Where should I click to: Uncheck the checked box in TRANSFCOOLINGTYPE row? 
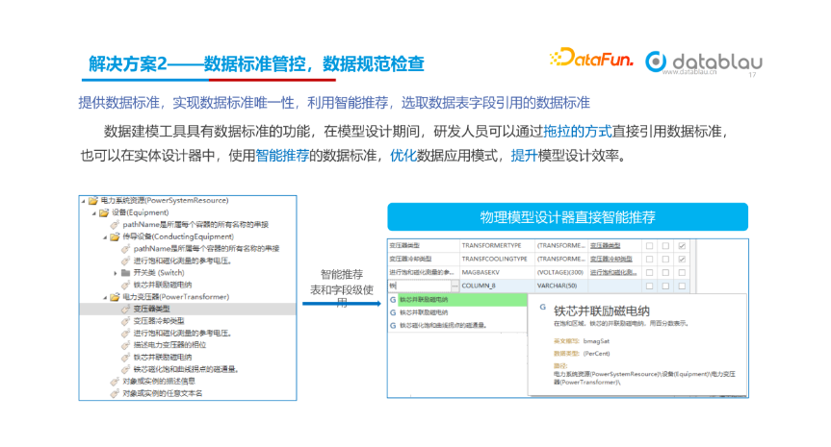[682, 259]
